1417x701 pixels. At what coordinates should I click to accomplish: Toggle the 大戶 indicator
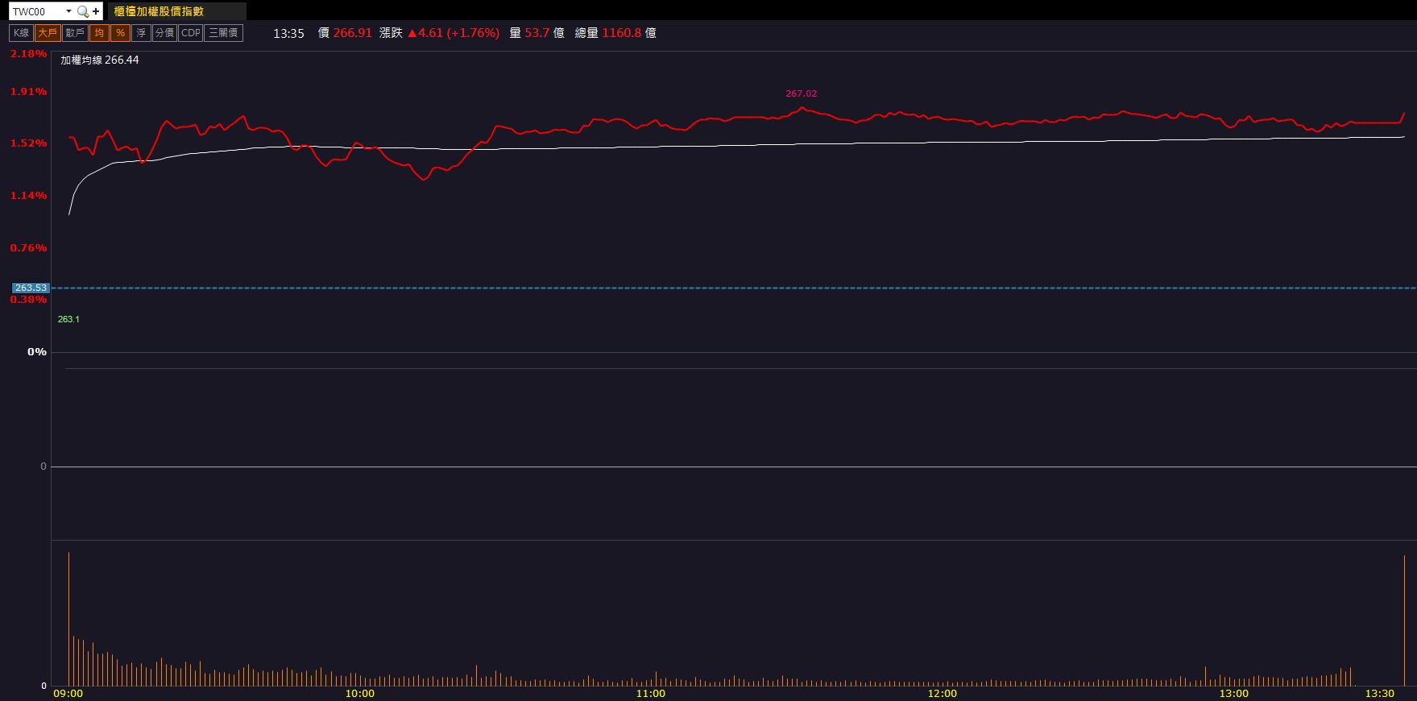tap(48, 33)
